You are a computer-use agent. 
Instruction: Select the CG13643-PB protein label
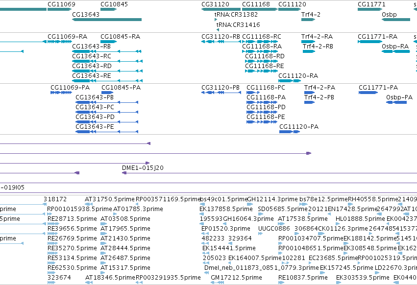click(x=95, y=97)
